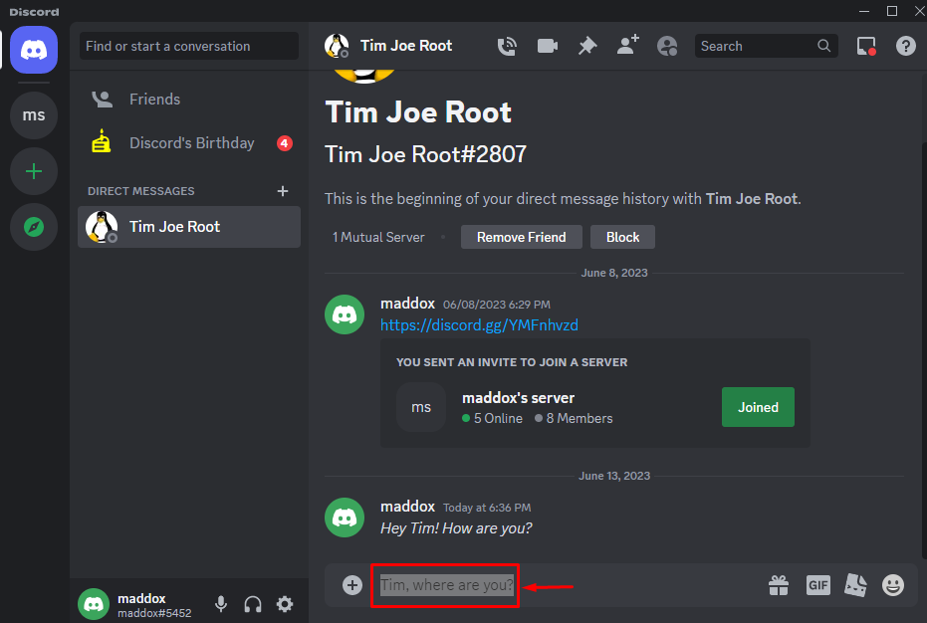Create a new DM with plus icon

(283, 191)
